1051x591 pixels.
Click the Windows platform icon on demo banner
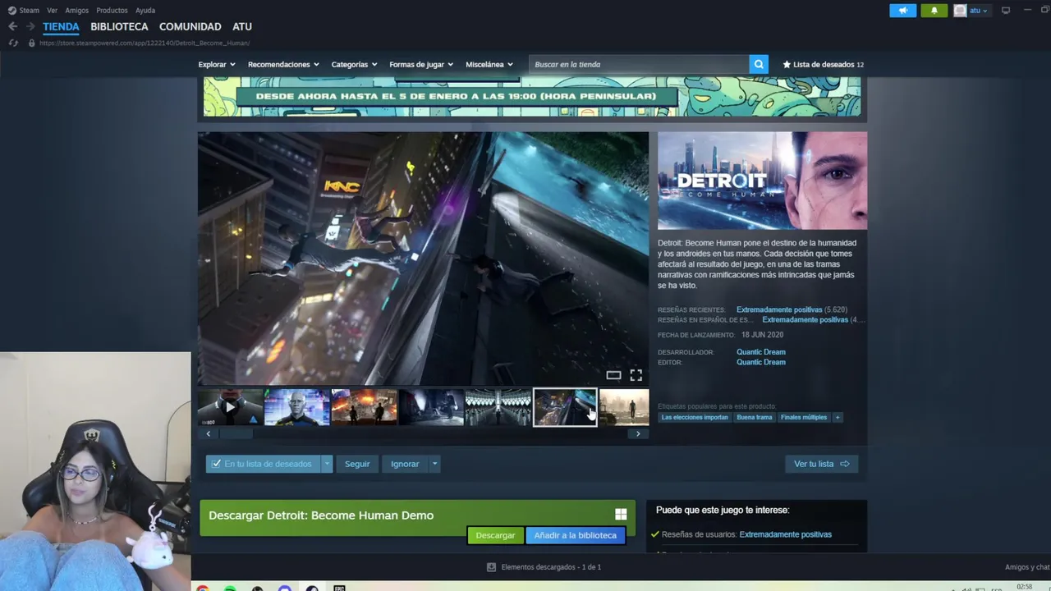(621, 515)
